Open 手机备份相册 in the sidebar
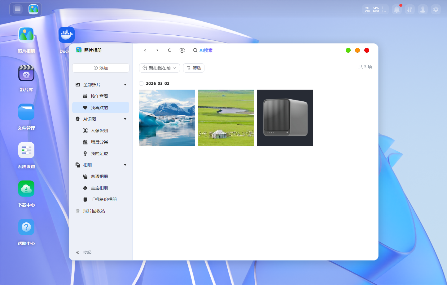 click(101, 199)
